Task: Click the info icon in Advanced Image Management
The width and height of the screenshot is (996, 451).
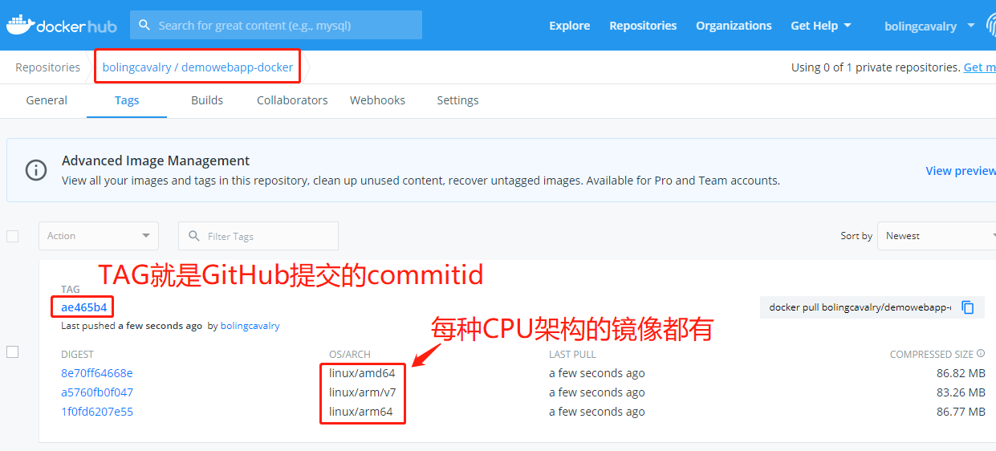Action: point(36,170)
